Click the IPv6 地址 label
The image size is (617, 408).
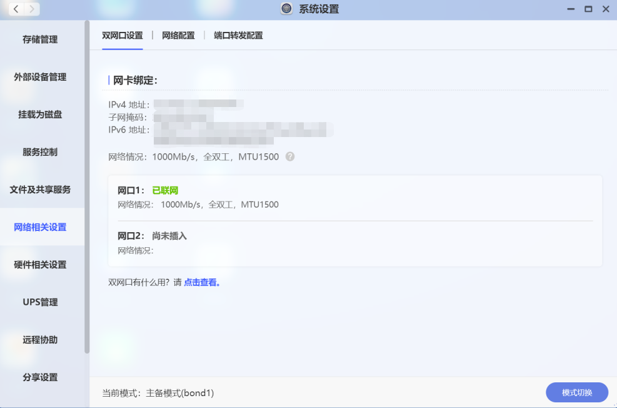pos(129,130)
